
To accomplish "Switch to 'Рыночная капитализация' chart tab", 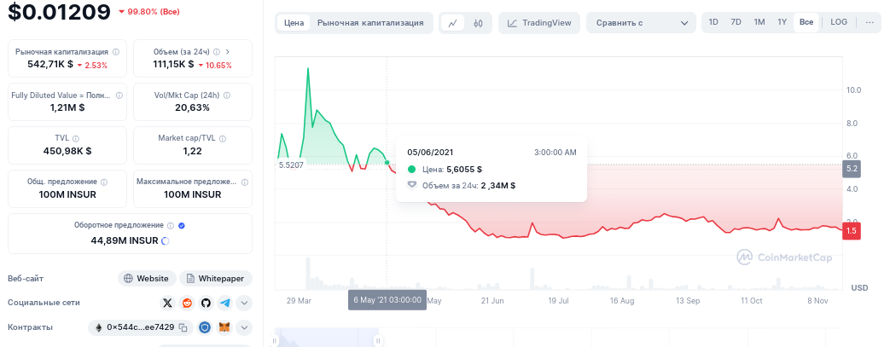I will pos(370,23).
